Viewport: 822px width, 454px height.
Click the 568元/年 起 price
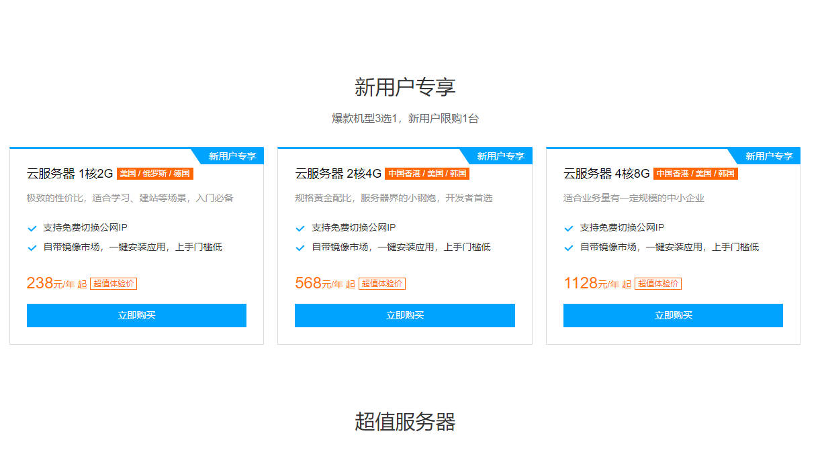pyautogui.click(x=325, y=283)
